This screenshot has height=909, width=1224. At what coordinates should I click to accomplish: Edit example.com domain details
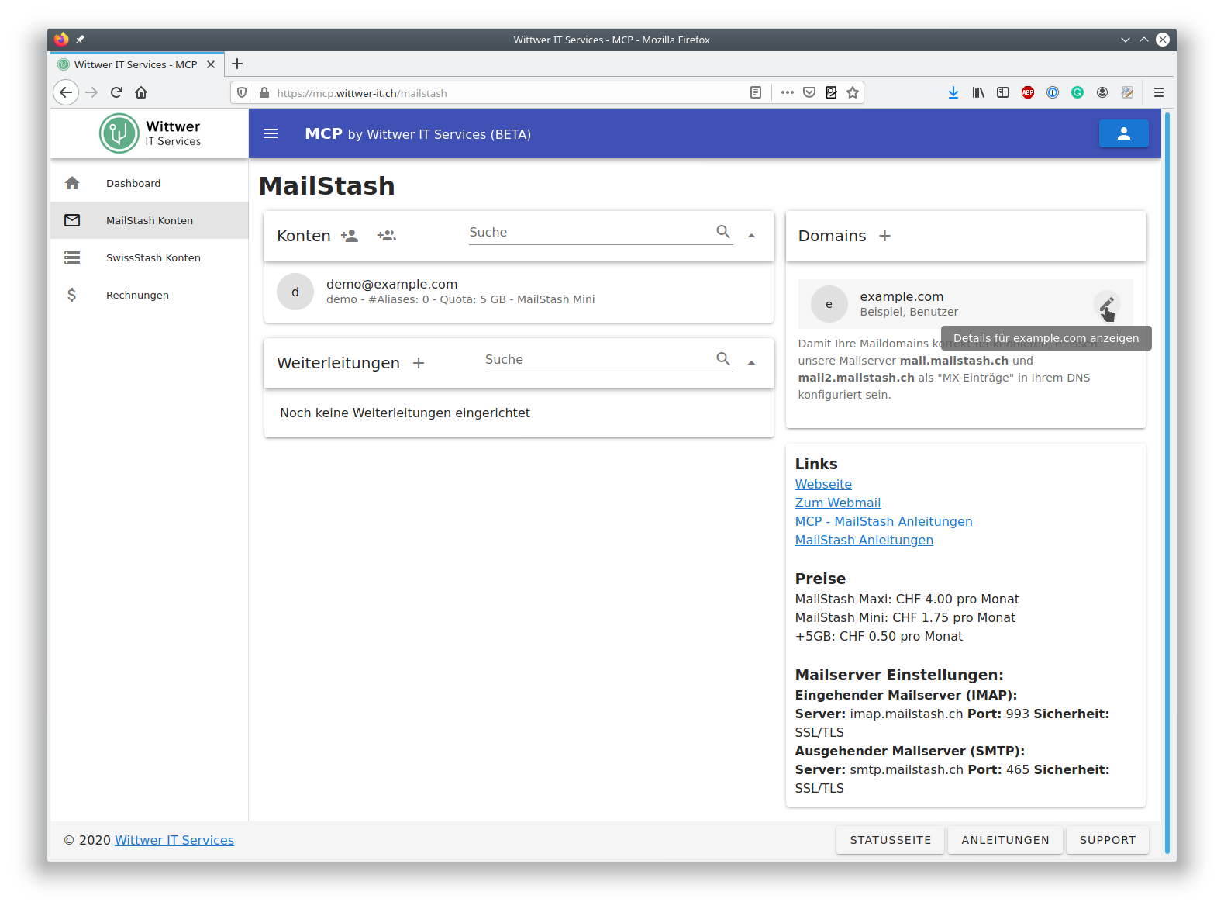(x=1107, y=304)
